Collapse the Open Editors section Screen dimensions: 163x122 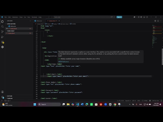coord(11,24)
